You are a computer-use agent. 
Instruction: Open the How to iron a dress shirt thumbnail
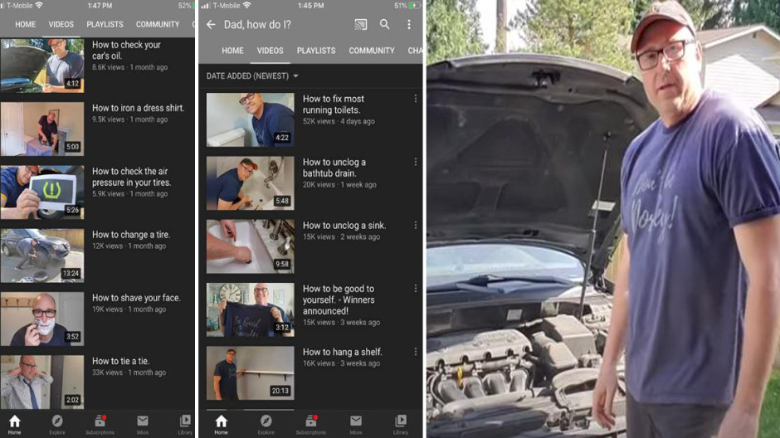tap(42, 129)
